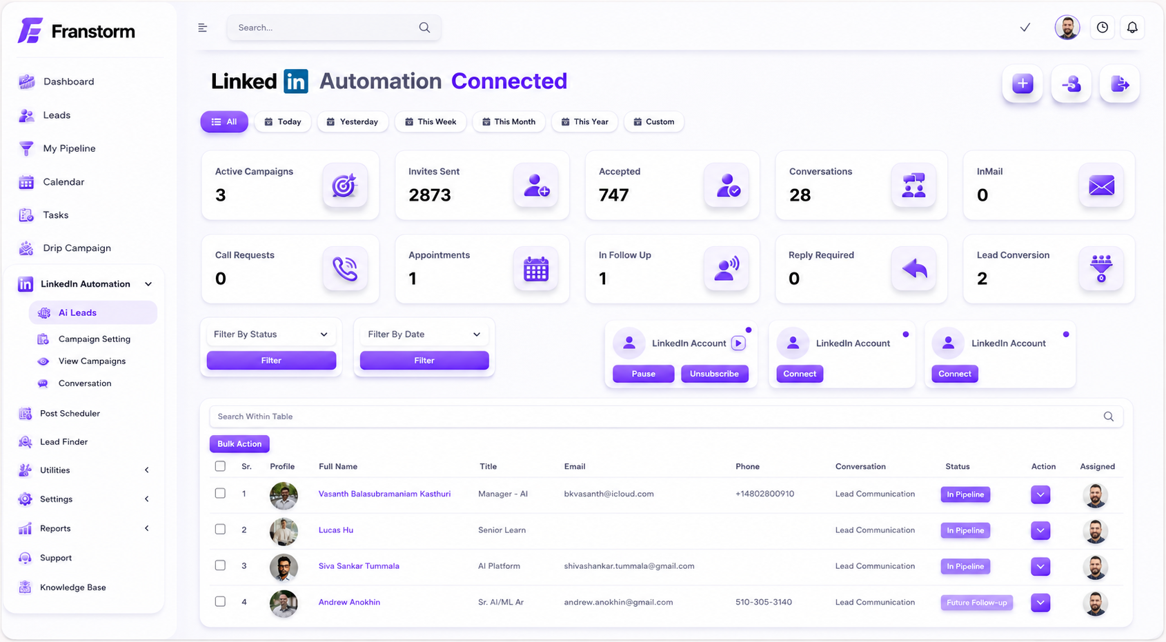Toggle the select-all checkbox in table header
Screen dimensions: 1166x642
pyautogui.click(x=220, y=466)
